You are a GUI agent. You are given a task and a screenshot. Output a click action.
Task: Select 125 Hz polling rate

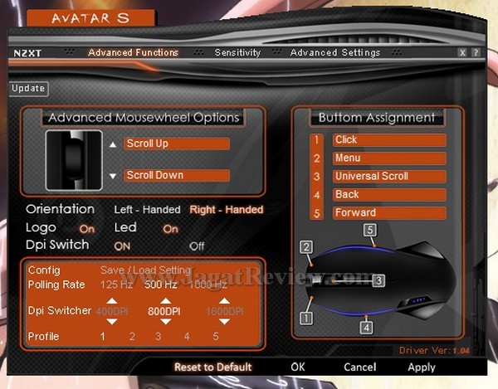click(116, 284)
